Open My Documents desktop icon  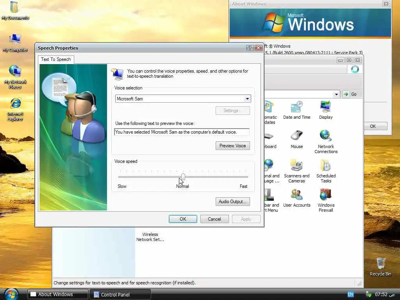pyautogui.click(x=15, y=11)
